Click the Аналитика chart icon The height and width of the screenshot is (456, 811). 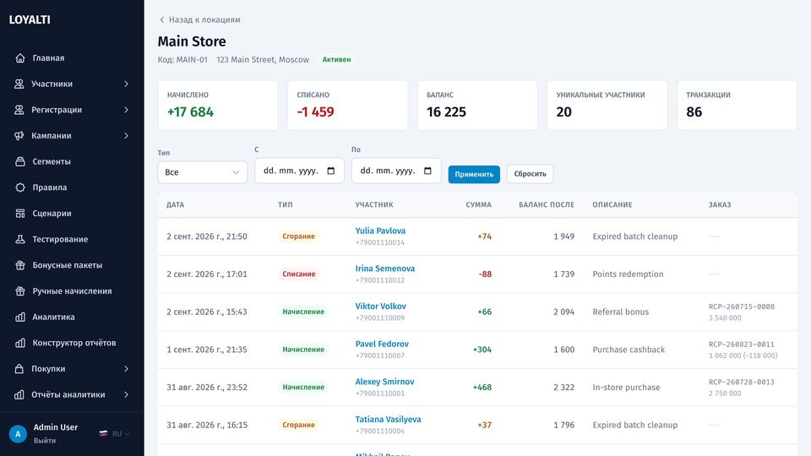20,317
